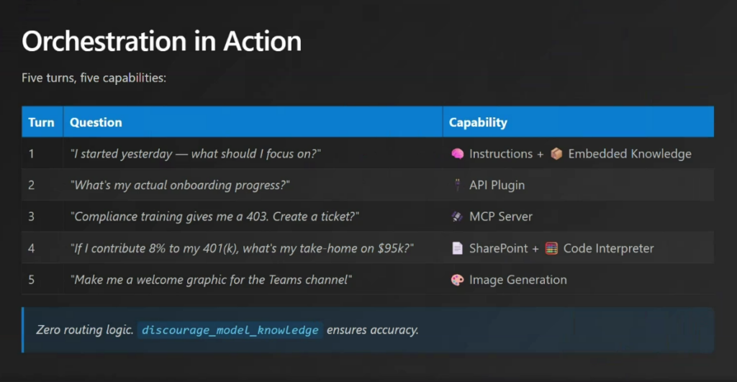Click the package box icon before Embedded Knowledge
This screenshot has height=382, width=737.
(556, 154)
